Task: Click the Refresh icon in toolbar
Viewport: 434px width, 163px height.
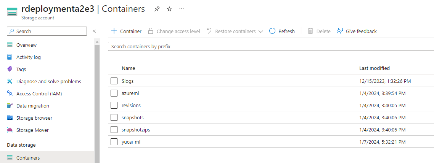Action: 272,31
